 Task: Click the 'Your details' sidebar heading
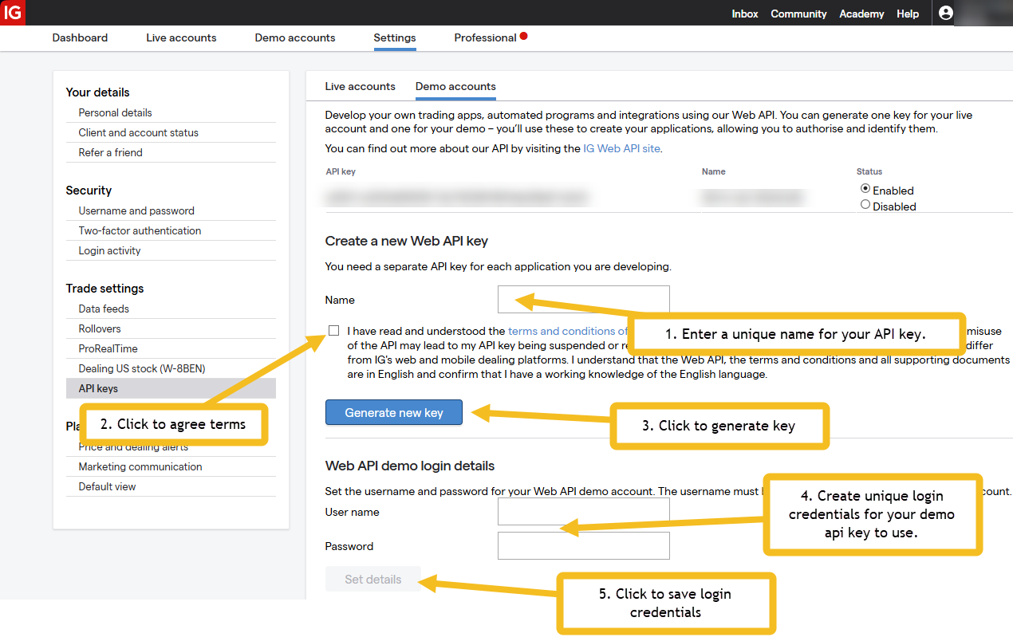(97, 92)
